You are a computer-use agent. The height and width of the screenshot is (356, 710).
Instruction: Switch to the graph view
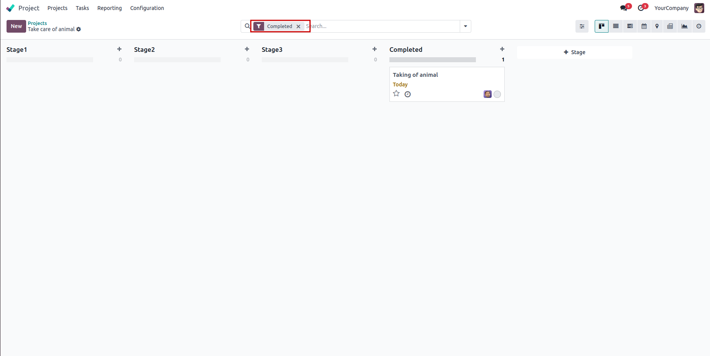coord(684,26)
